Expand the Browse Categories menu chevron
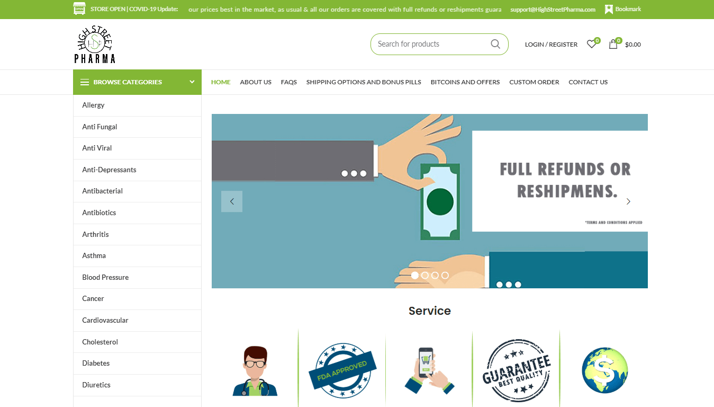Viewport: 714px width, 407px height. pyautogui.click(x=192, y=82)
